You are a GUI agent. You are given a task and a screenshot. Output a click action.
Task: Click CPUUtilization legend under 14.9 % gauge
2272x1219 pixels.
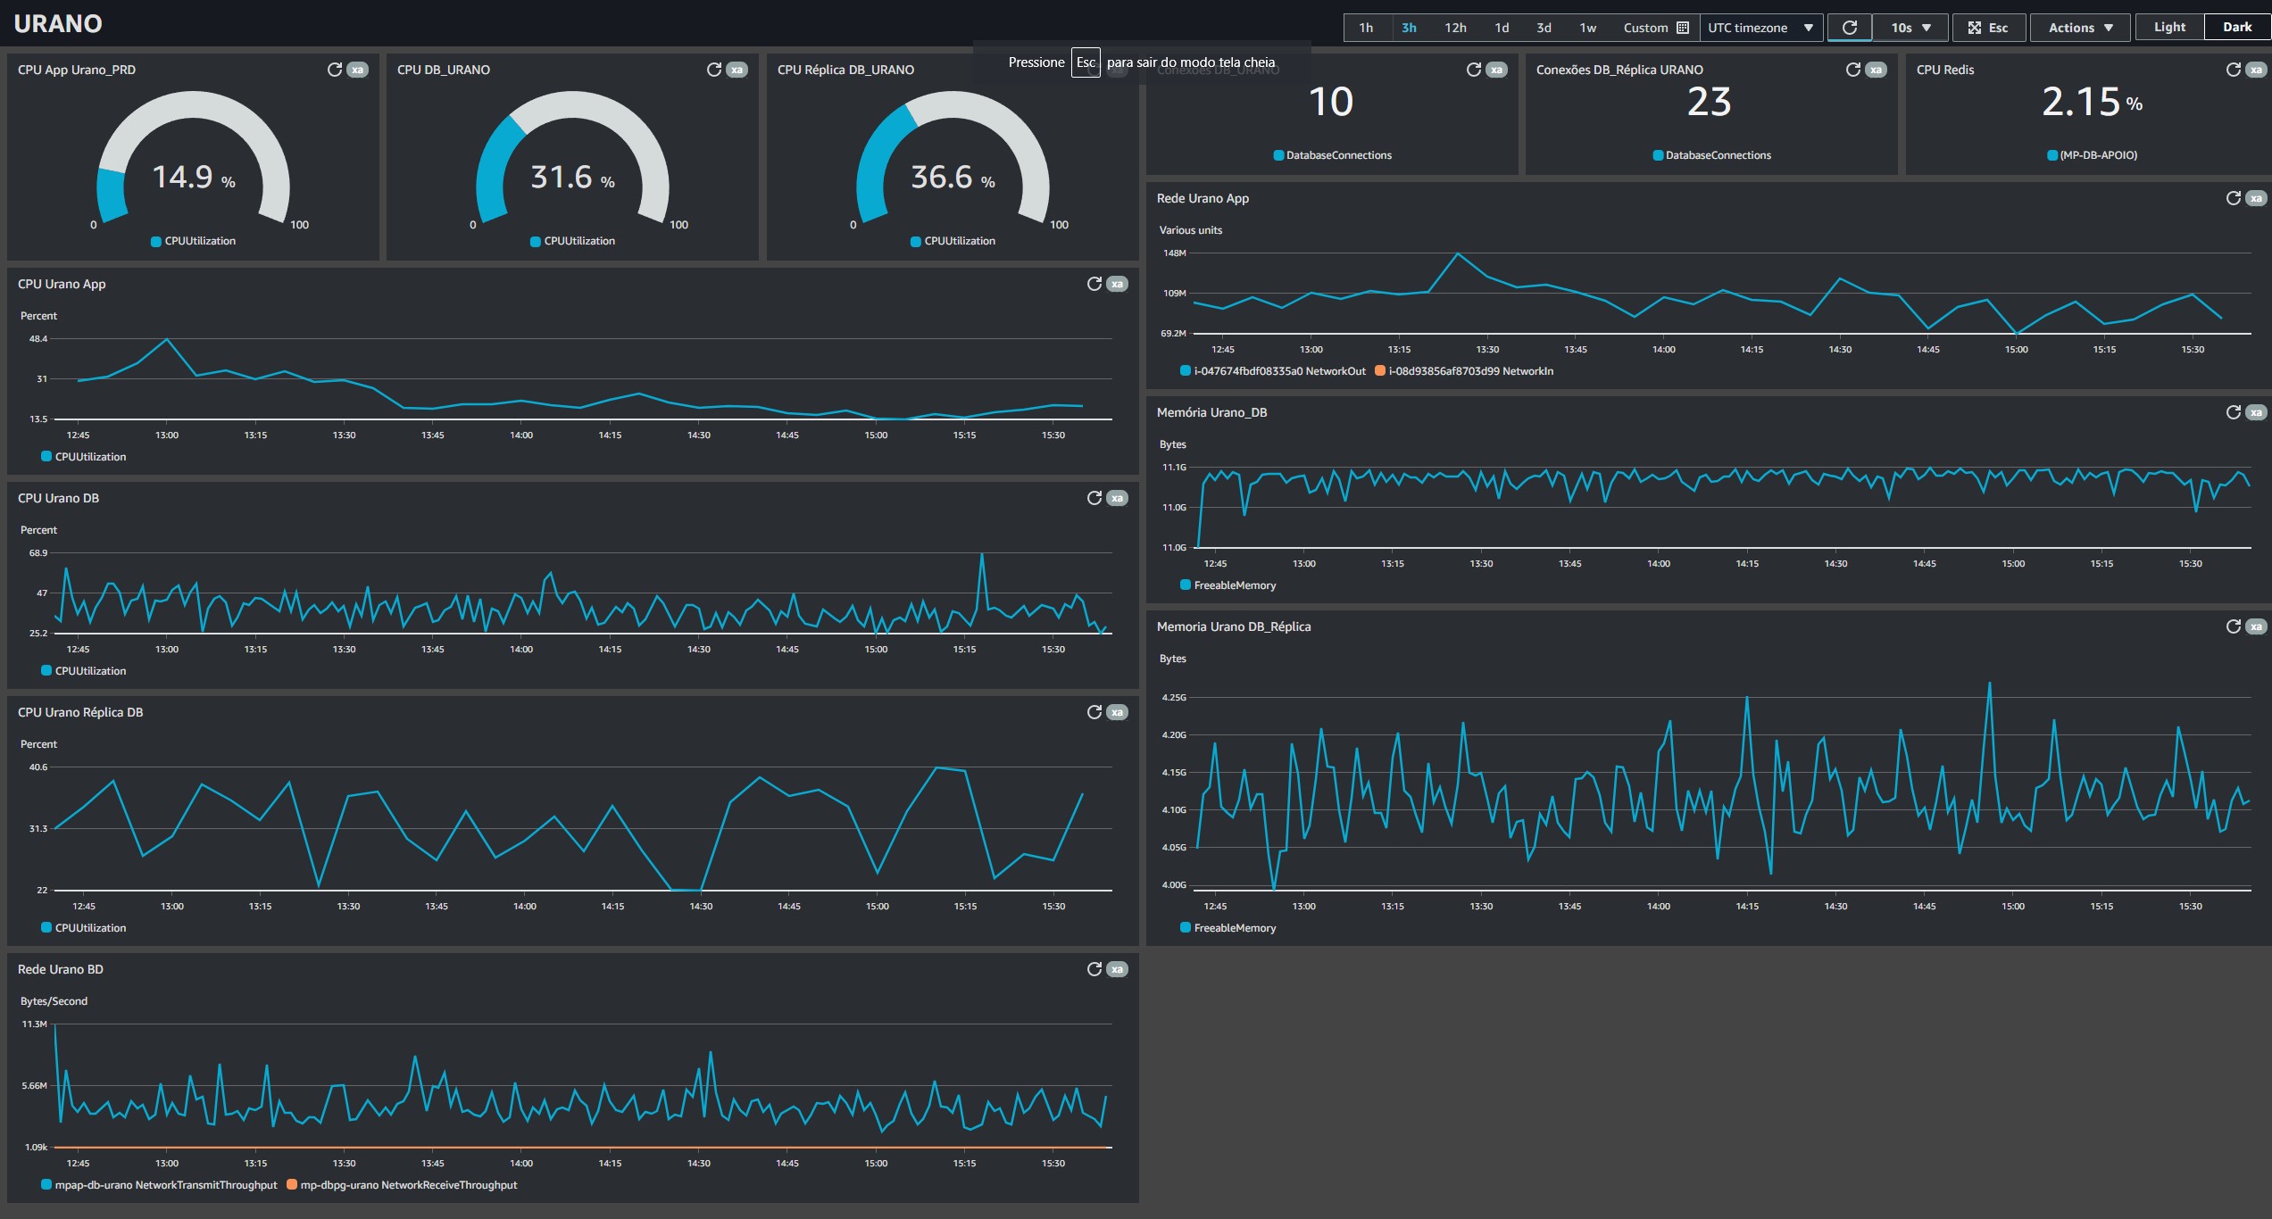point(194,241)
